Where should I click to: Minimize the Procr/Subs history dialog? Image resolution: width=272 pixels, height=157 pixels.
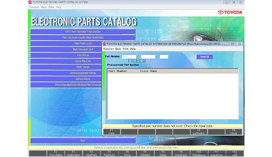pyautogui.click(x=225, y=44)
